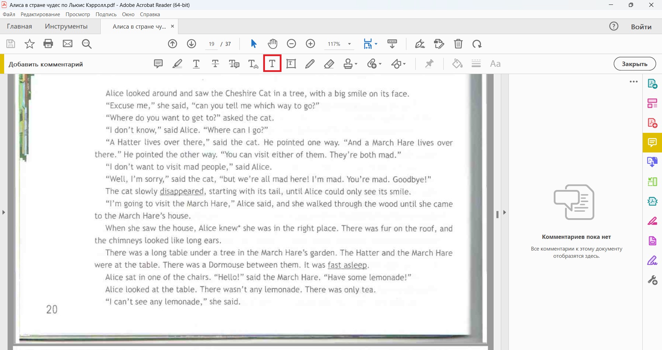662x350 pixels.
Task: Activate the Selection arrow tool
Action: 254,44
